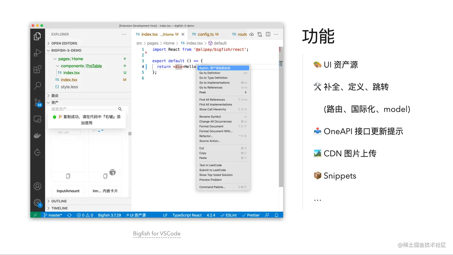The height and width of the screenshot is (255, 453).
Task: Open editor more actions ellipsis
Action: [276, 34]
